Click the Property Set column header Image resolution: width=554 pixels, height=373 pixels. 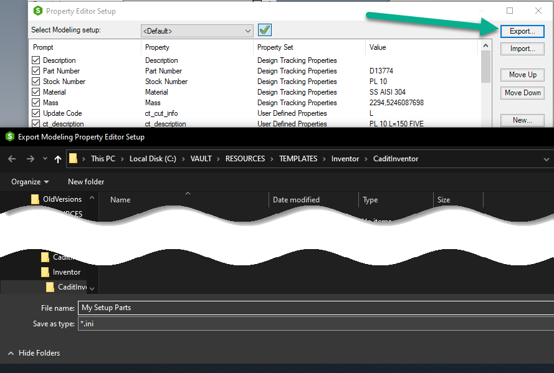[275, 47]
